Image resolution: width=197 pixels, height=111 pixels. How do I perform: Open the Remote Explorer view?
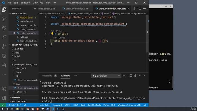[4, 56]
